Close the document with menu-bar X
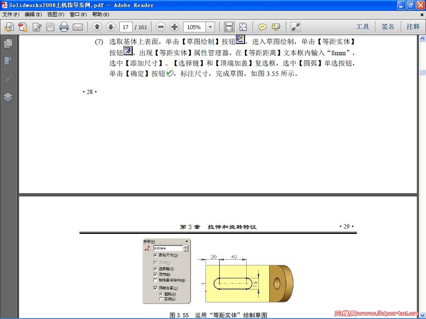This screenshot has width=426, height=319. point(422,15)
